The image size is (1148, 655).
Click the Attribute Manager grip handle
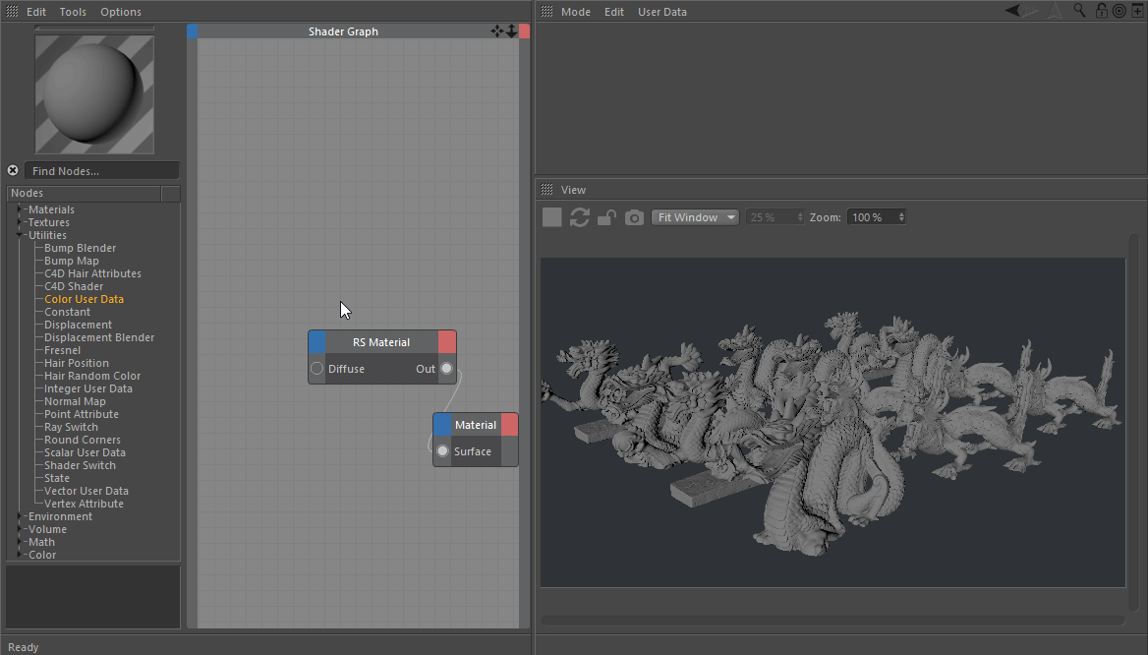pos(546,12)
